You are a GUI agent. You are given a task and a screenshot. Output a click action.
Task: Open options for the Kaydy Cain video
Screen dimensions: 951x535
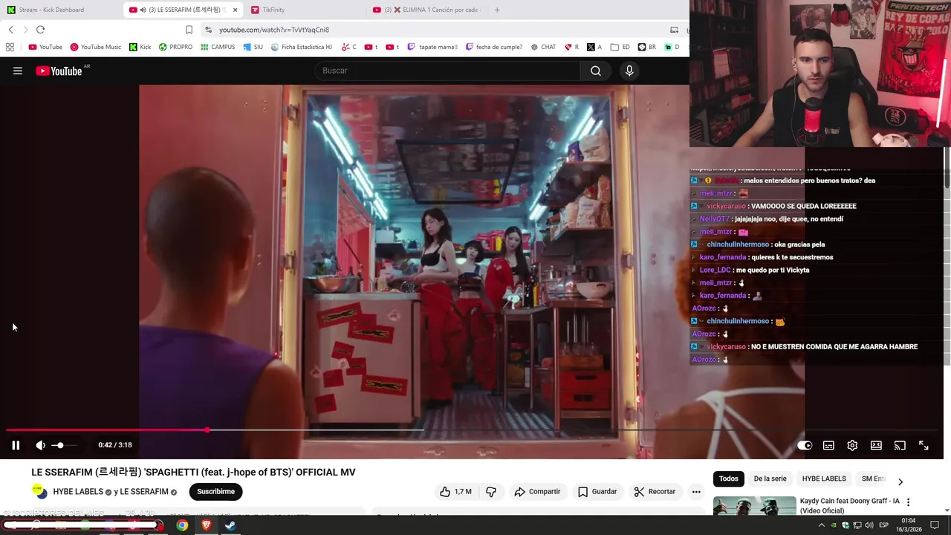[908, 502]
